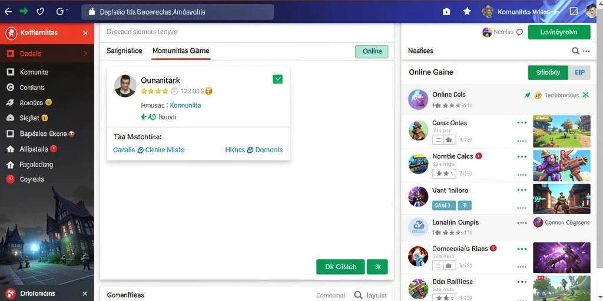Open the more options dots in Neafices header

click(587, 51)
